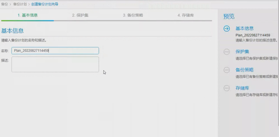Go to the 备份 breadcrumb link

[4, 4]
